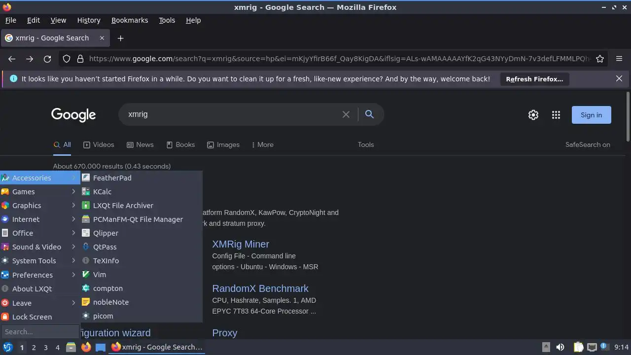
Task: Click the LXQt start menu button in taskbar
Action: point(8,347)
